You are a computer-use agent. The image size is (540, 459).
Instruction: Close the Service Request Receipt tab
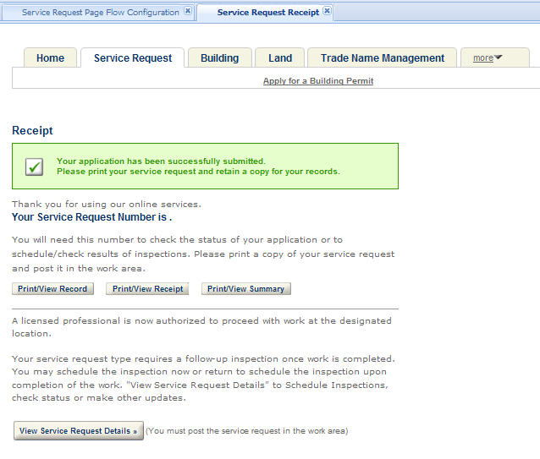pos(328,12)
